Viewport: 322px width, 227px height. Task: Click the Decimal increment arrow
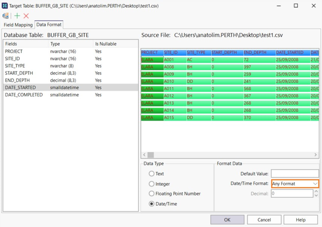pyautogui.click(x=316, y=192)
